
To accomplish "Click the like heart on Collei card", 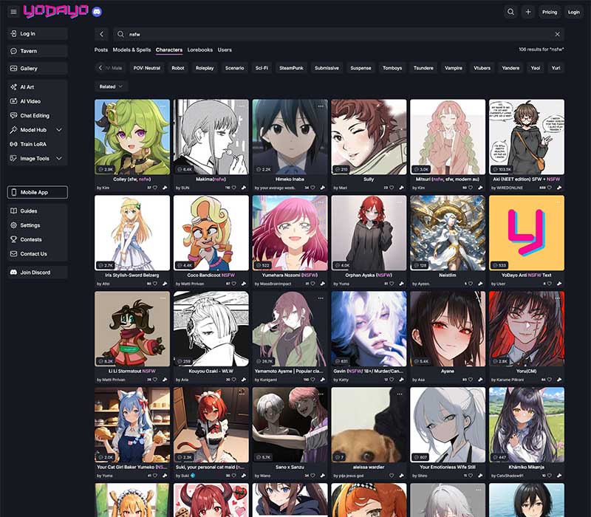I will (155, 188).
